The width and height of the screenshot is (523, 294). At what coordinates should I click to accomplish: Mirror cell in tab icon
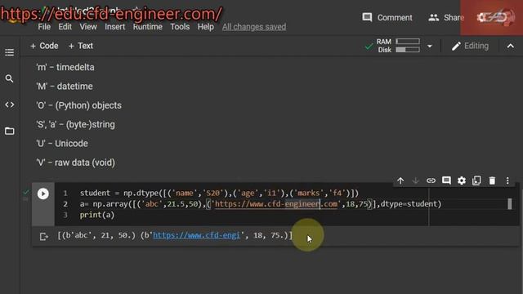[476, 180]
